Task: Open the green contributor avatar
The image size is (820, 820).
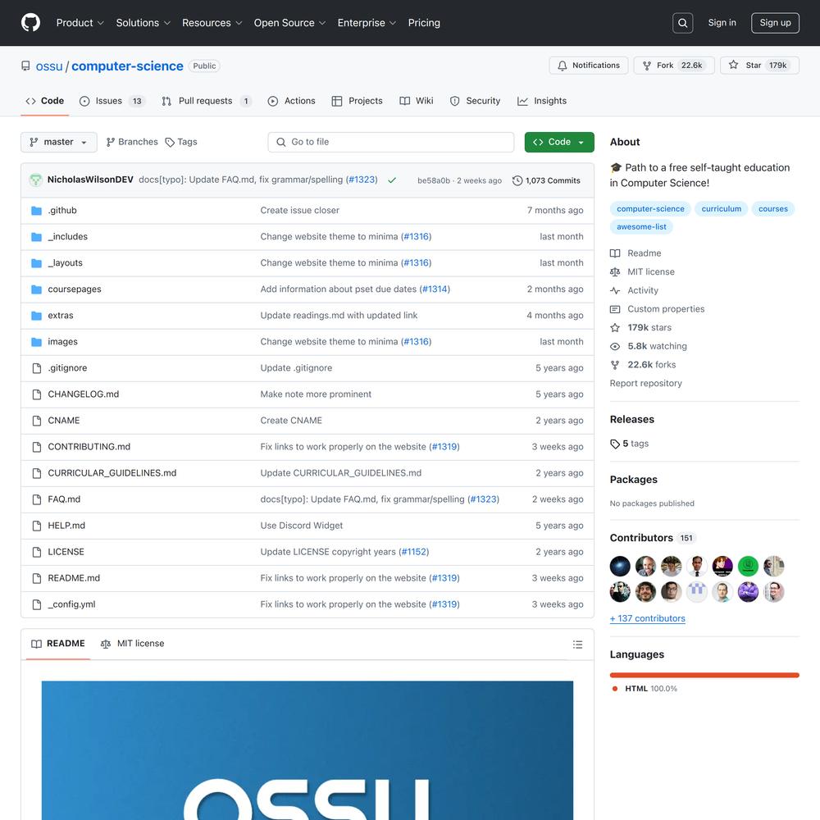Action: pyautogui.click(x=748, y=566)
